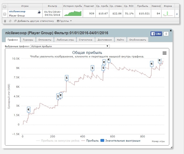Click Добавить другую статистику
Viewport: 184px width, 154px height.
pos(34,21)
